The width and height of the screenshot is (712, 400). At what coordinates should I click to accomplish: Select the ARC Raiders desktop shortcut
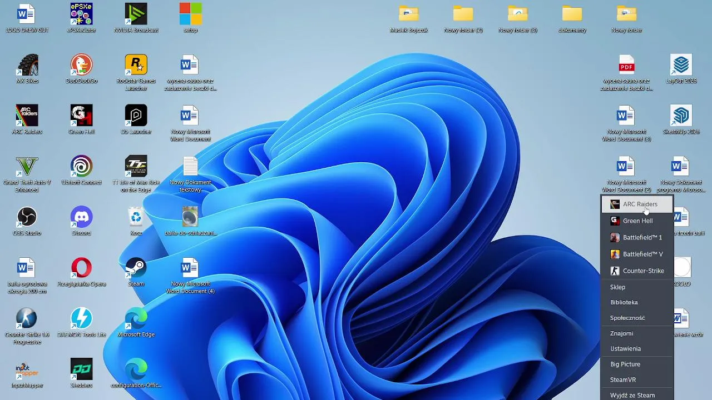point(27,119)
